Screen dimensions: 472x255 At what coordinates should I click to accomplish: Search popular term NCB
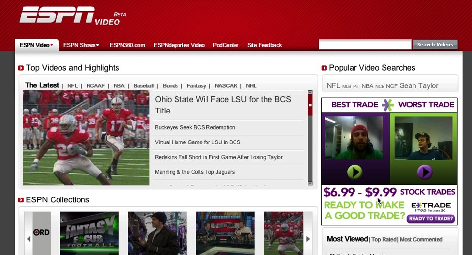[x=380, y=86]
